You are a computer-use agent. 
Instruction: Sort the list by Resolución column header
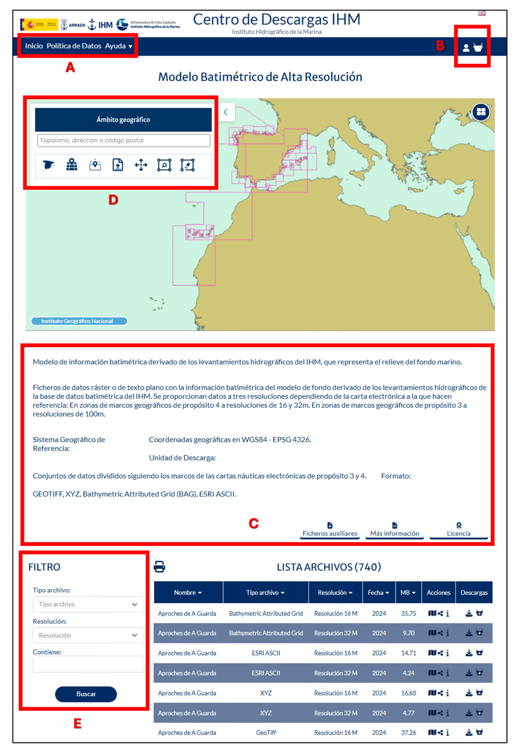[335, 593]
